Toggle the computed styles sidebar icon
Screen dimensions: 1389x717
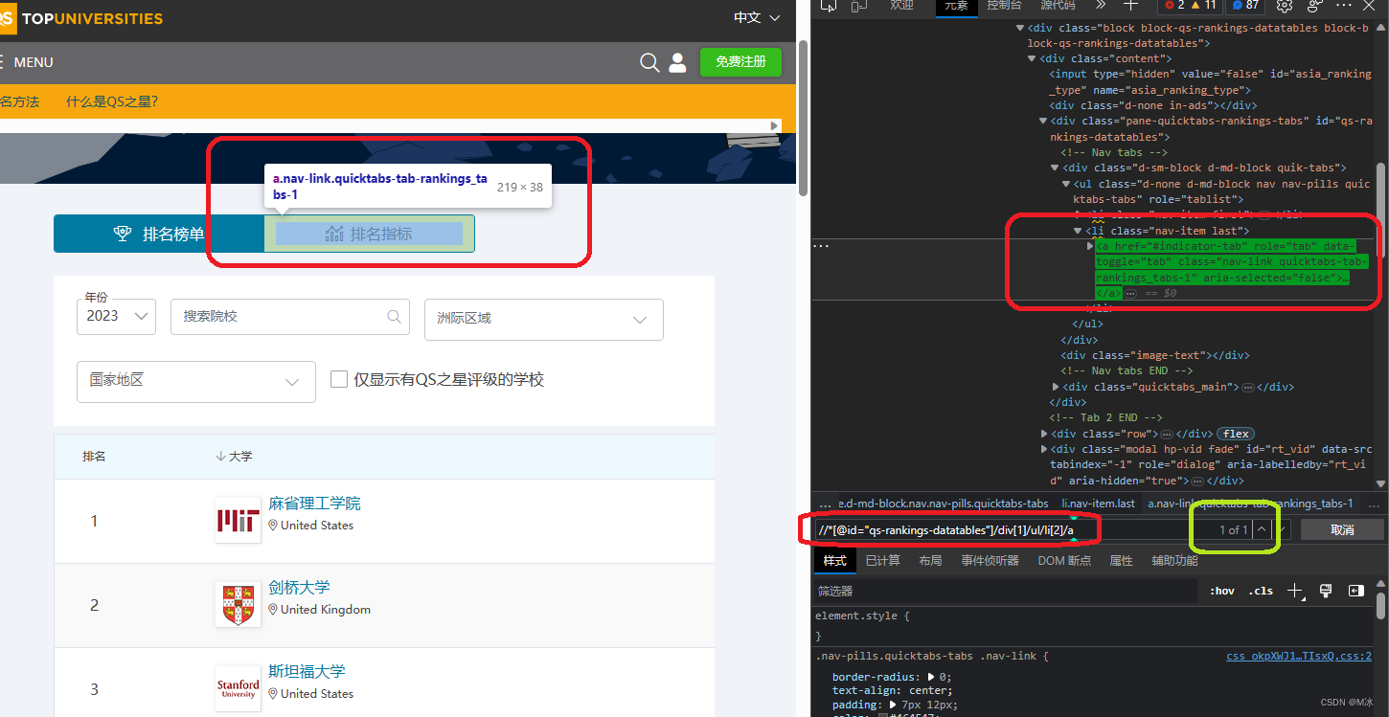click(1356, 591)
